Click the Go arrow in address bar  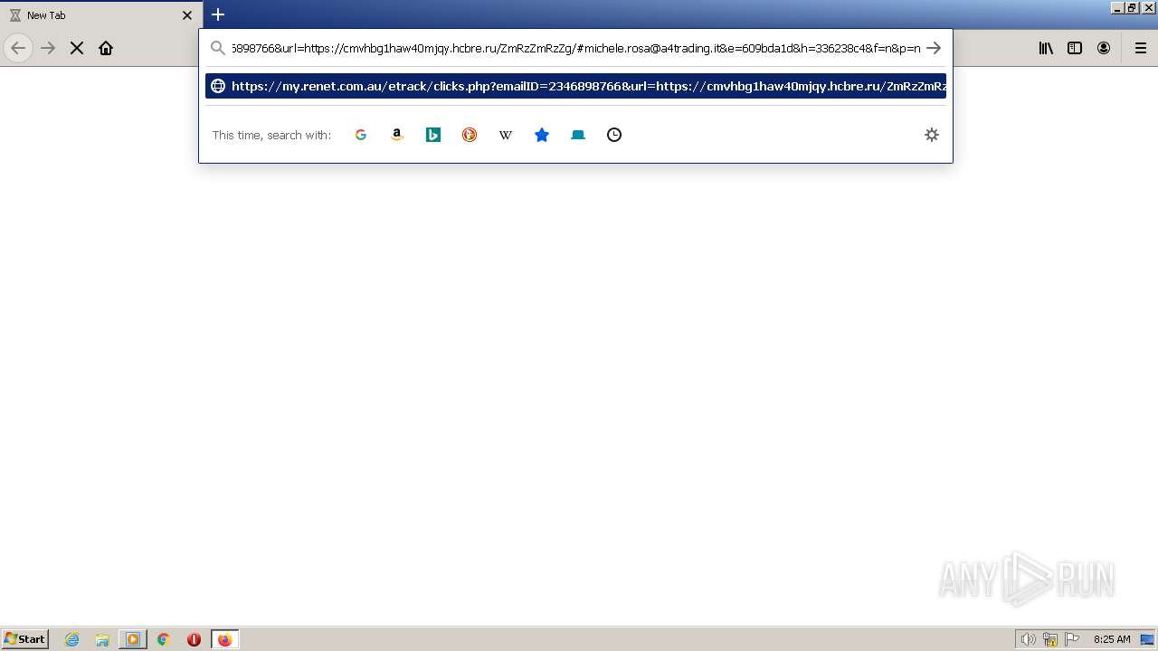tap(934, 48)
